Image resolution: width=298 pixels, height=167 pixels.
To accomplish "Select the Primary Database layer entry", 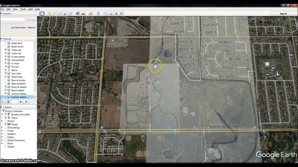I will pyautogui.click(x=14, y=111).
